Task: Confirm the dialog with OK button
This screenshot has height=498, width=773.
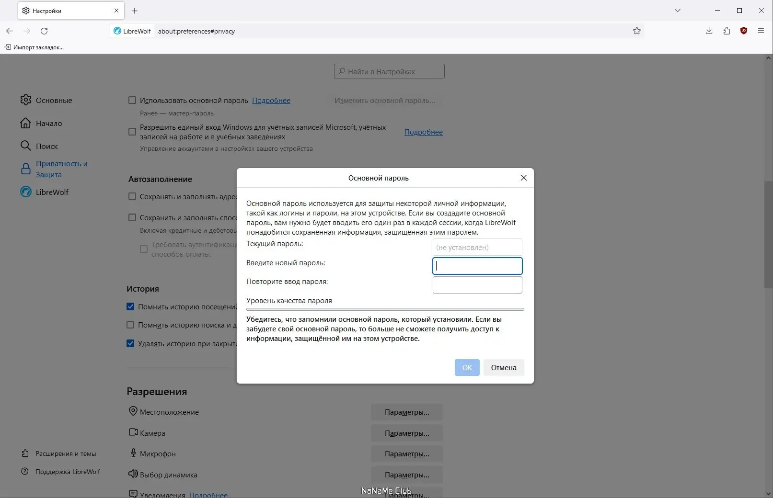Action: [467, 368]
